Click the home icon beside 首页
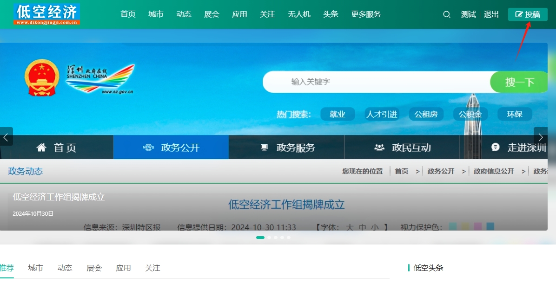This screenshot has height=283, width=556. tap(41, 148)
